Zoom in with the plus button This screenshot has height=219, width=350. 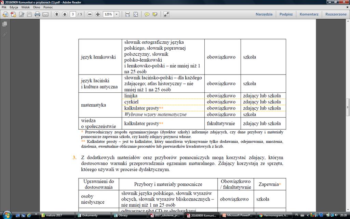click(x=98, y=14)
